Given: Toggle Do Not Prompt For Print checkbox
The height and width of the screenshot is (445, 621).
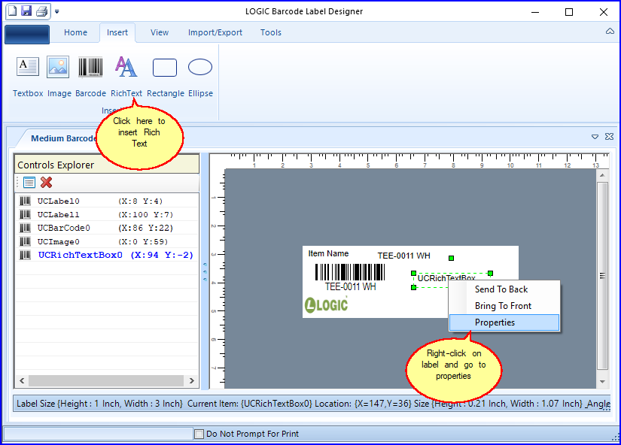Looking at the screenshot, I should pos(199,434).
